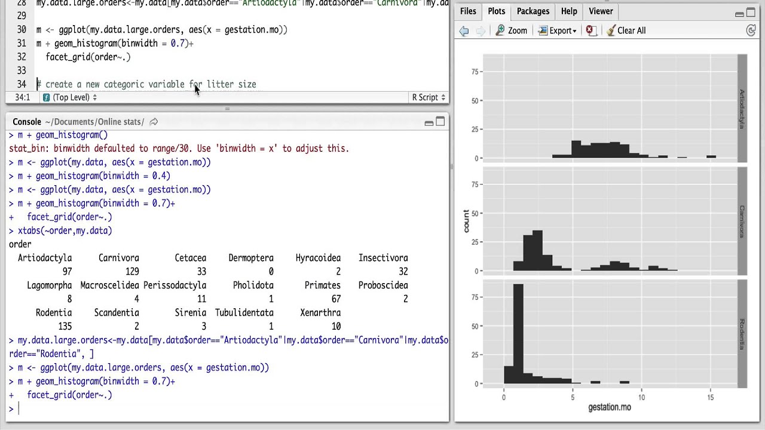Image resolution: width=765 pixels, height=430 pixels.
Task: Place cursor on editor line 30 code
Action: 161,30
